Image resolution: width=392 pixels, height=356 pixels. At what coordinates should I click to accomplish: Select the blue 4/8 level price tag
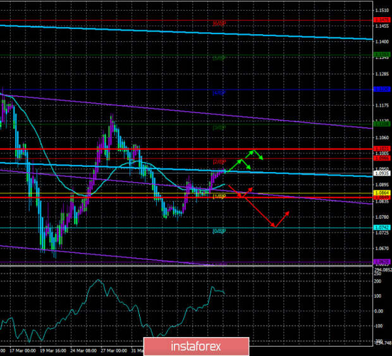[x=382, y=89]
